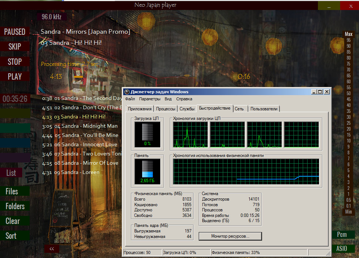
Task: Click the Физическая память: 33% status entry
Action: tap(259, 252)
